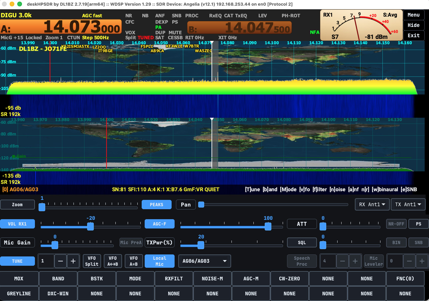Open the Menu button at the top right
429x301 pixels.
click(x=414, y=15)
